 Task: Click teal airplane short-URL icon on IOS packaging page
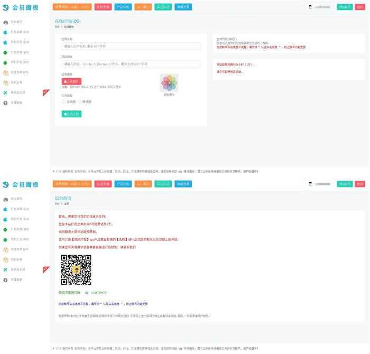tap(5, 92)
